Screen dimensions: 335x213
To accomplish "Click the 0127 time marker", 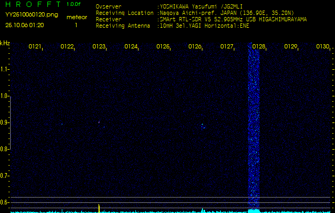I will (x=226, y=46).
